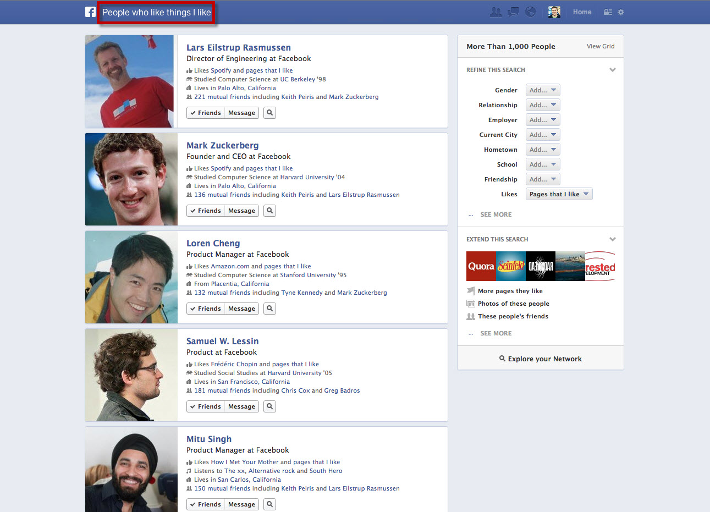Click the Quora page thumbnail

pyautogui.click(x=481, y=266)
